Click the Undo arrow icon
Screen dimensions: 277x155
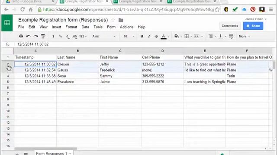click(28, 36)
